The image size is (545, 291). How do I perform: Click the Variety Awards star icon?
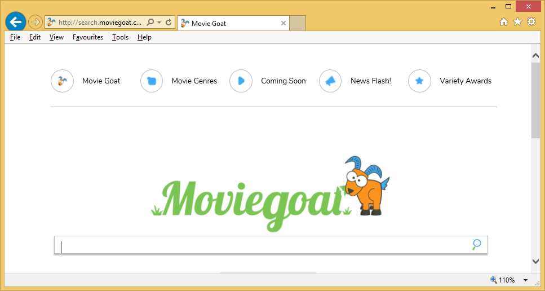pos(419,81)
